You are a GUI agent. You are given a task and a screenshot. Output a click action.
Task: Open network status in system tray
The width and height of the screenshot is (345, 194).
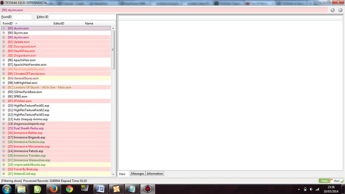pyautogui.click(x=317, y=189)
